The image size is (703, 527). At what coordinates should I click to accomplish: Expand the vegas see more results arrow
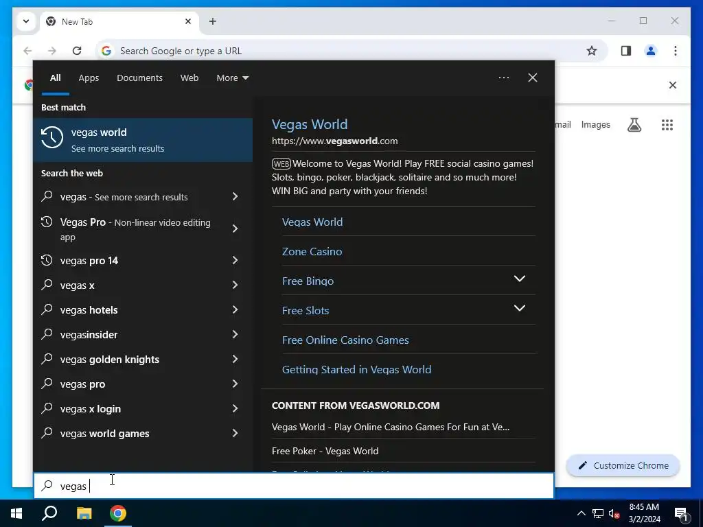[x=235, y=196]
